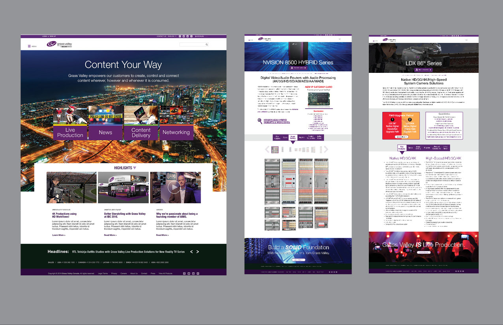Select the Key Features tab on LDX page

401,148
